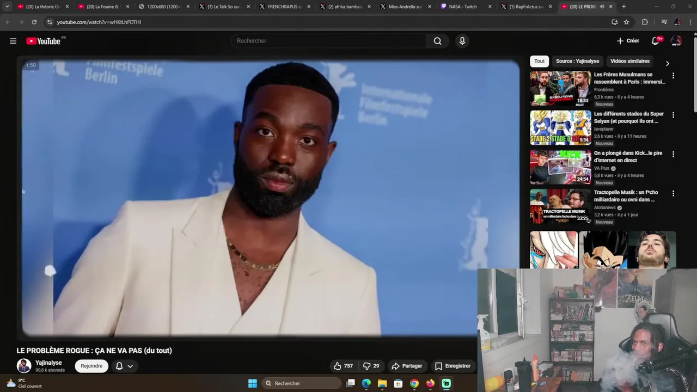Open Firefox from taskbar
The height and width of the screenshot is (392, 697).
(x=430, y=383)
